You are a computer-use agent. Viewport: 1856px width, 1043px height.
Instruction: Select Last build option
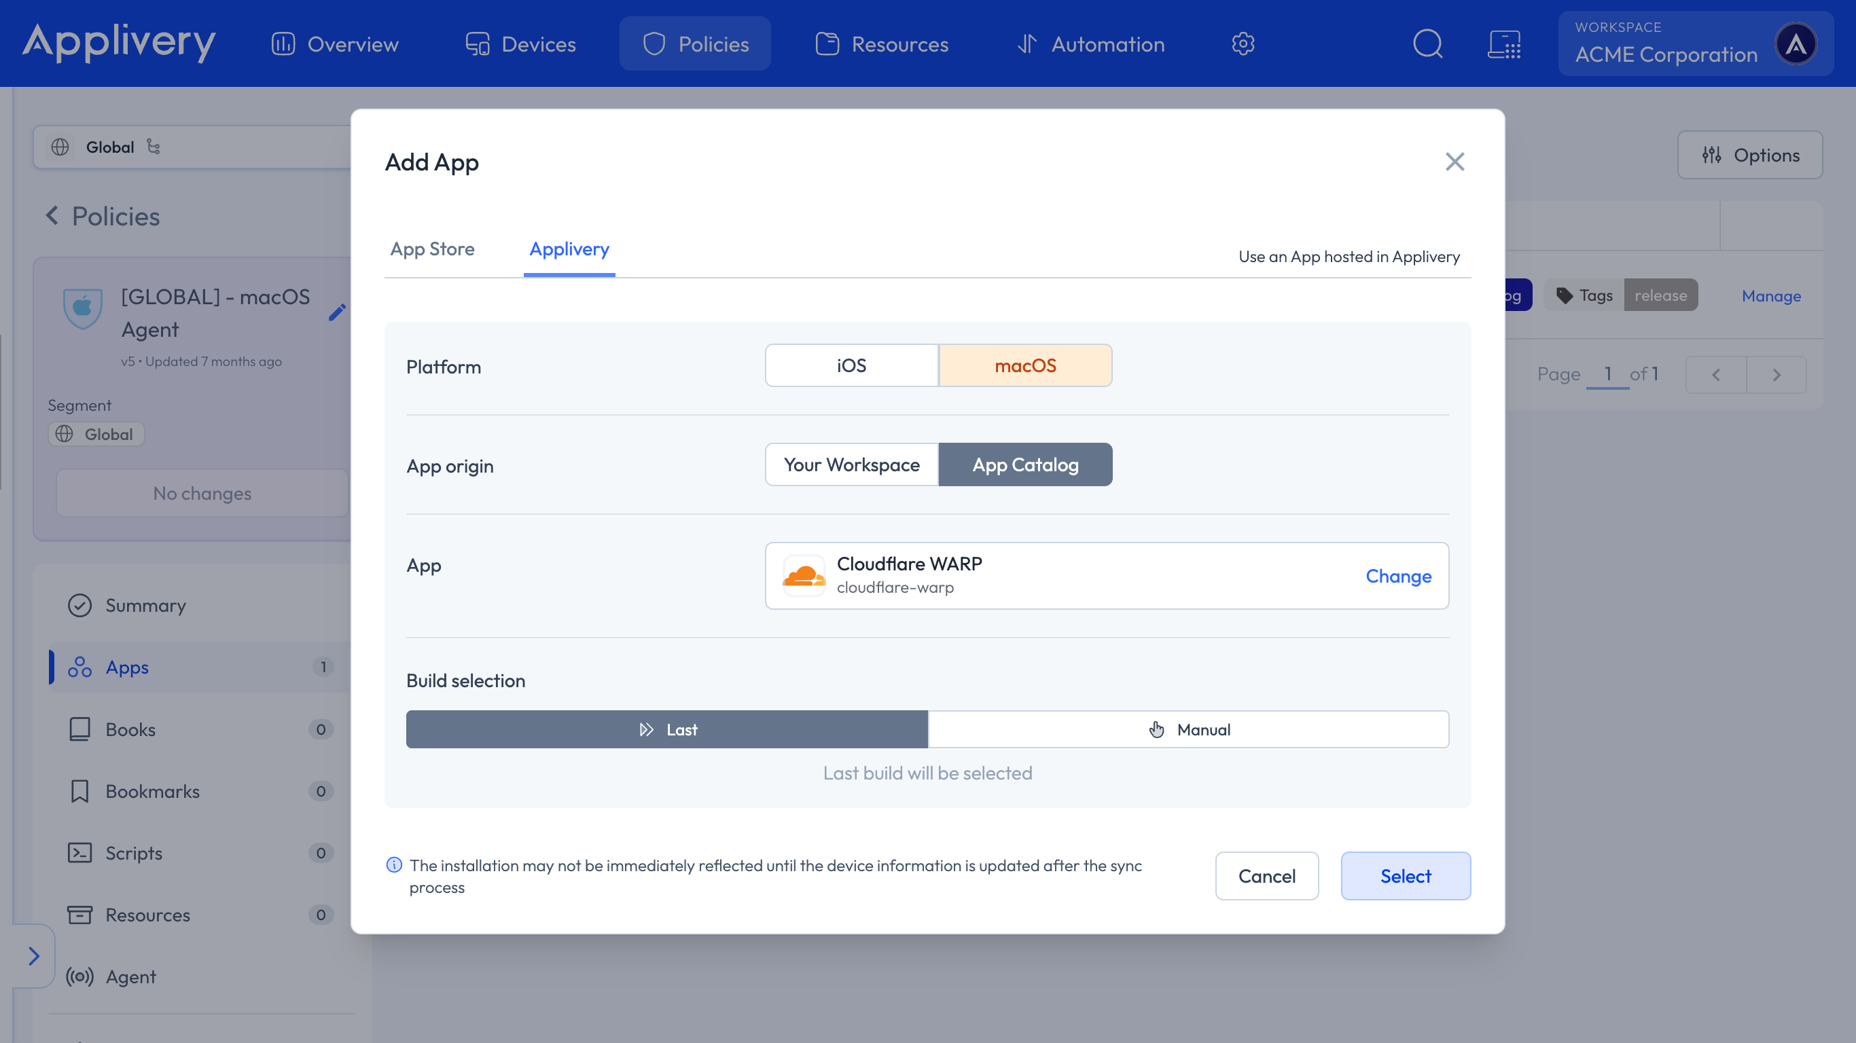(x=666, y=729)
